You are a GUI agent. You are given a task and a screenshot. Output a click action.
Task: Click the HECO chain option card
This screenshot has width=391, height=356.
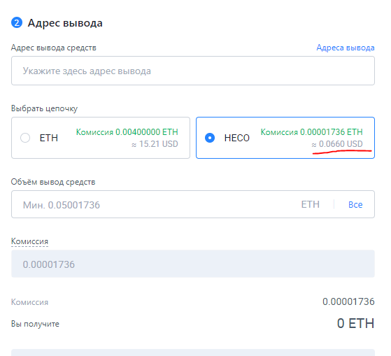click(285, 138)
